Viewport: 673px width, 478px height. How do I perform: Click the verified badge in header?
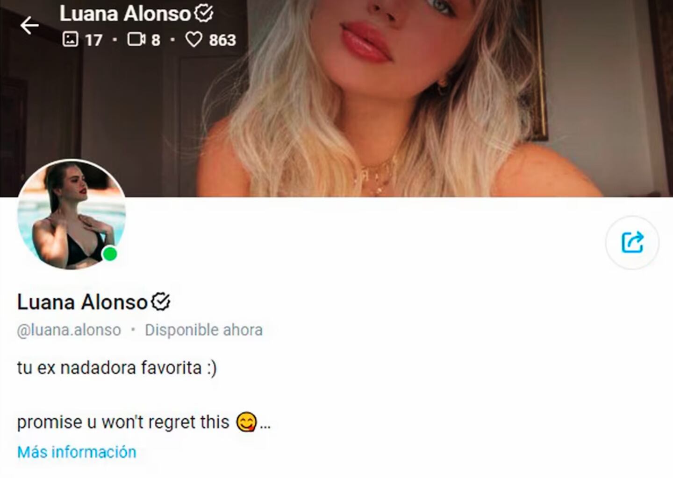[x=204, y=14]
